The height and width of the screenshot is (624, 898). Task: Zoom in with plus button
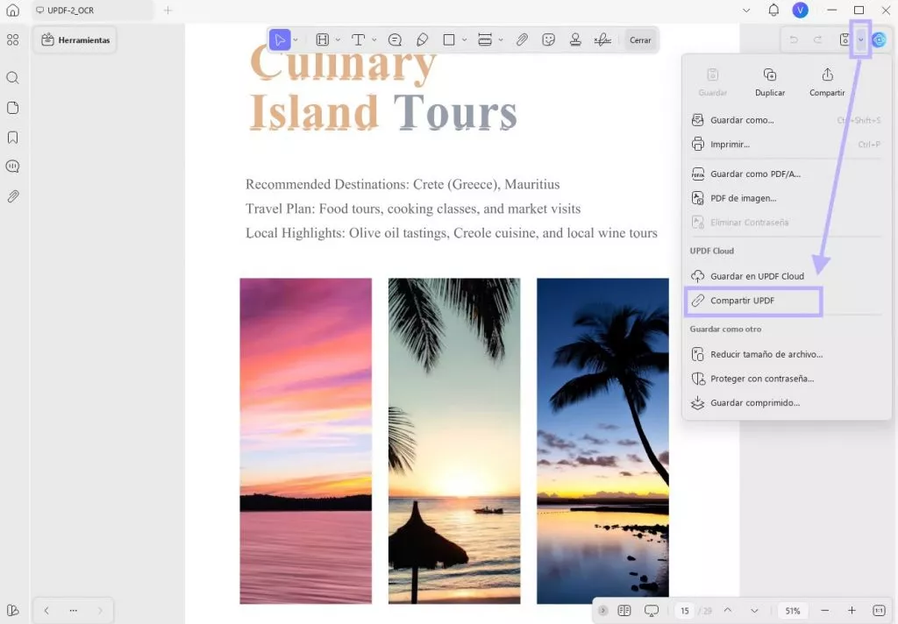(852, 611)
